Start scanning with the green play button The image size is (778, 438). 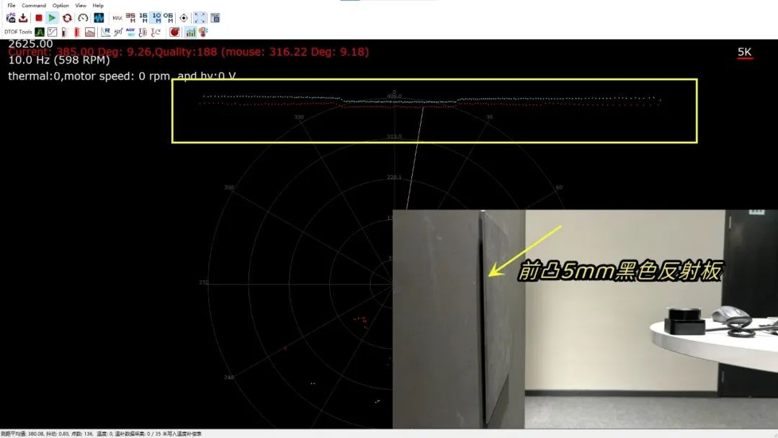point(52,18)
